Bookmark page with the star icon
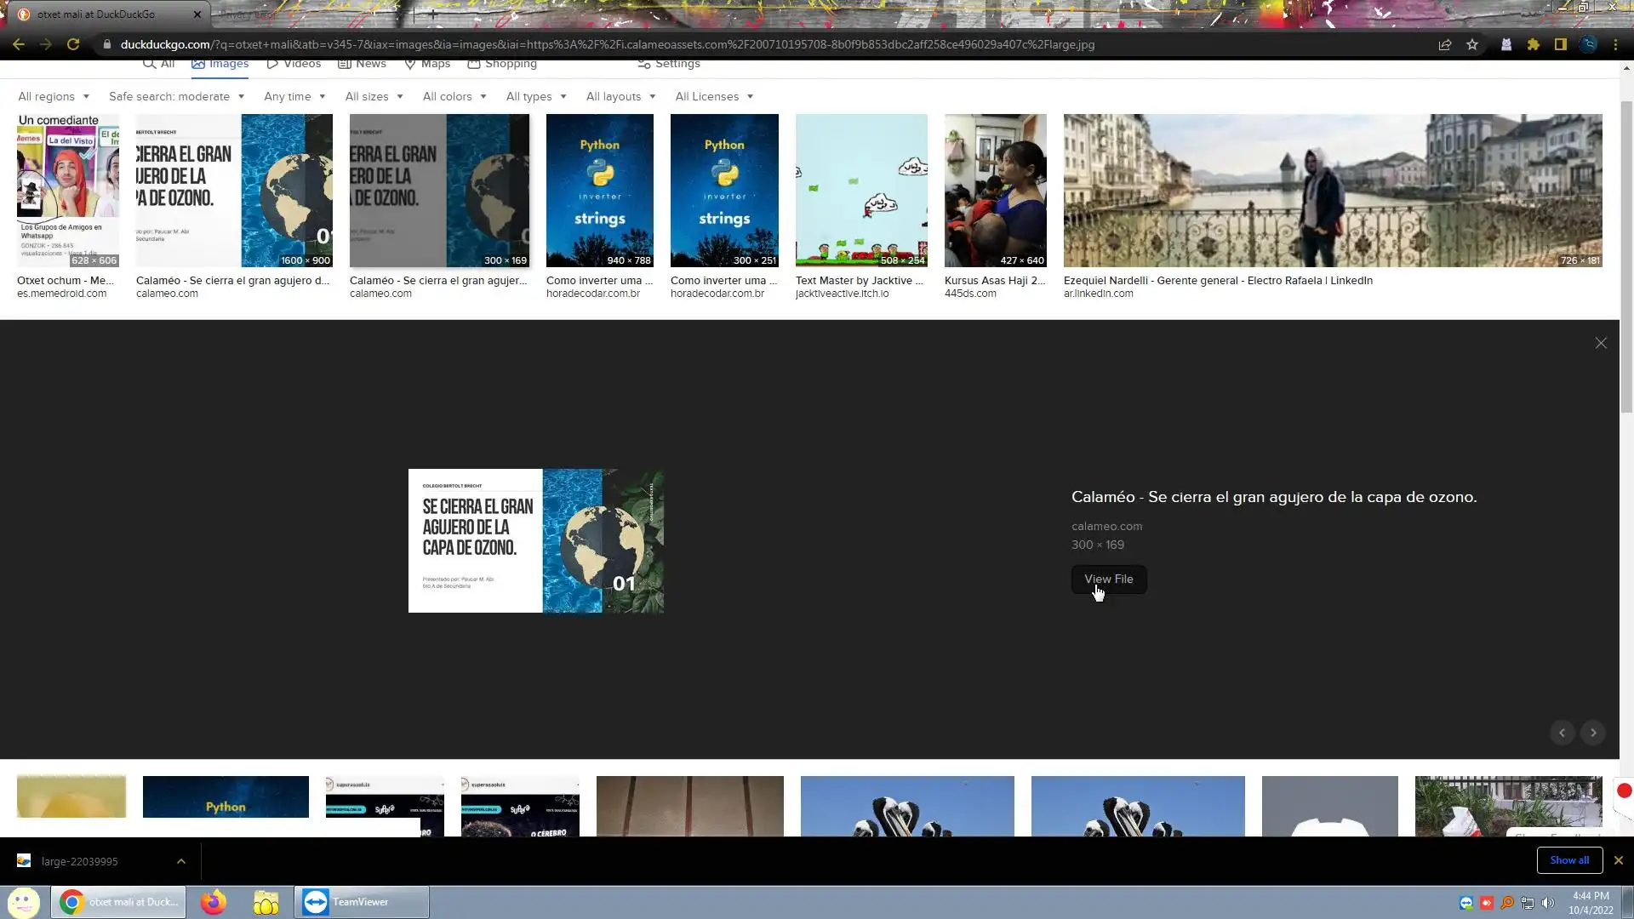 click(1472, 44)
